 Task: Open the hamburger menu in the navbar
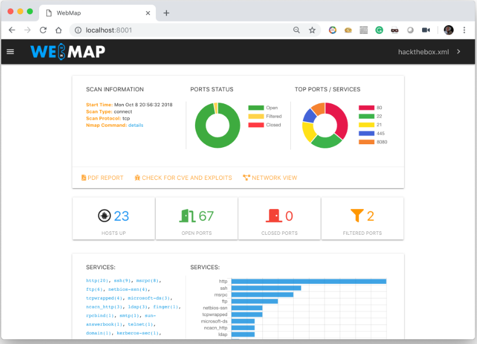pos(10,51)
